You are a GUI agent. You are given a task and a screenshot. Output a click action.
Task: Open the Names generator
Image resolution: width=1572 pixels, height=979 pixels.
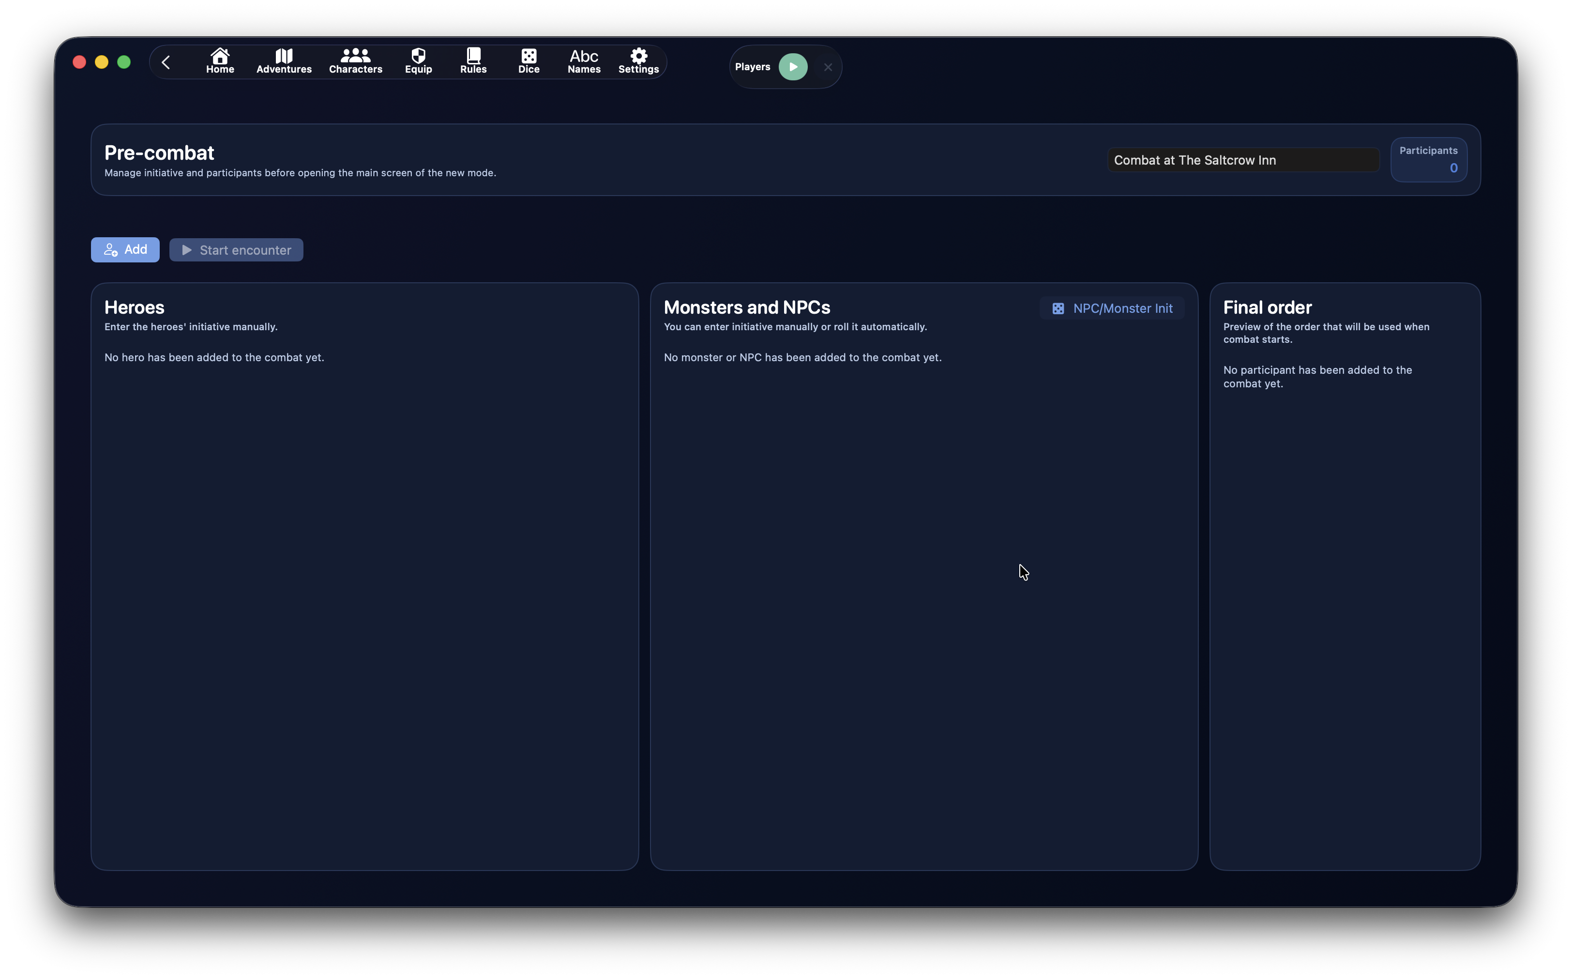(583, 61)
